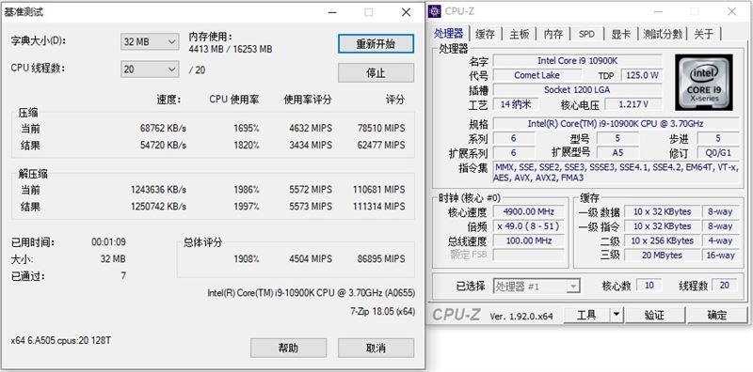Click the 重新开始 button in benchmark window
The height and width of the screenshot is (372, 753).
pyautogui.click(x=376, y=43)
